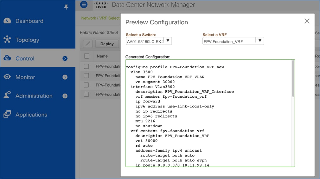Click the Name column header
The width and height of the screenshot is (320, 179).
point(102,56)
